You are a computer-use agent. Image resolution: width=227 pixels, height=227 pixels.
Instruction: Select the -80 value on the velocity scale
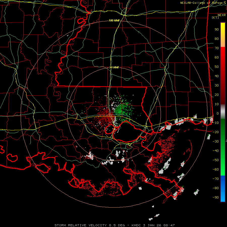[x=216, y=188]
